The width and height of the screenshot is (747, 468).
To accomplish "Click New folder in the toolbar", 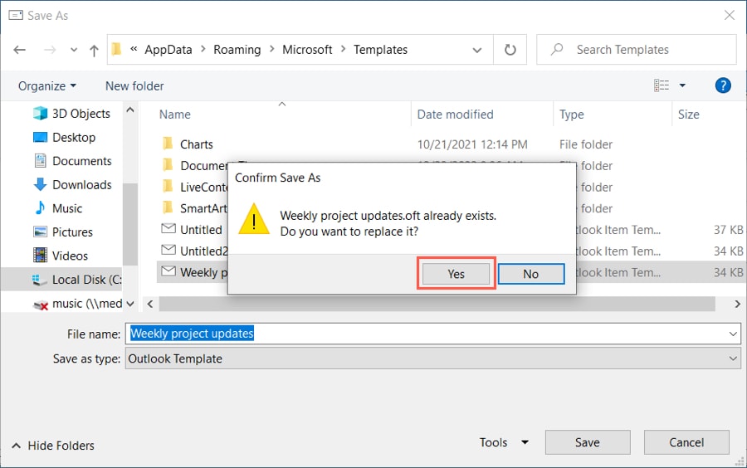I will pyautogui.click(x=134, y=86).
